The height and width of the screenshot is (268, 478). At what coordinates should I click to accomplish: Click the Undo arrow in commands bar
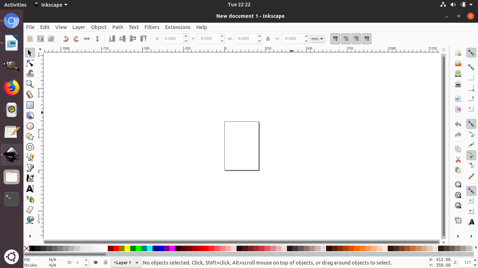[458, 124]
